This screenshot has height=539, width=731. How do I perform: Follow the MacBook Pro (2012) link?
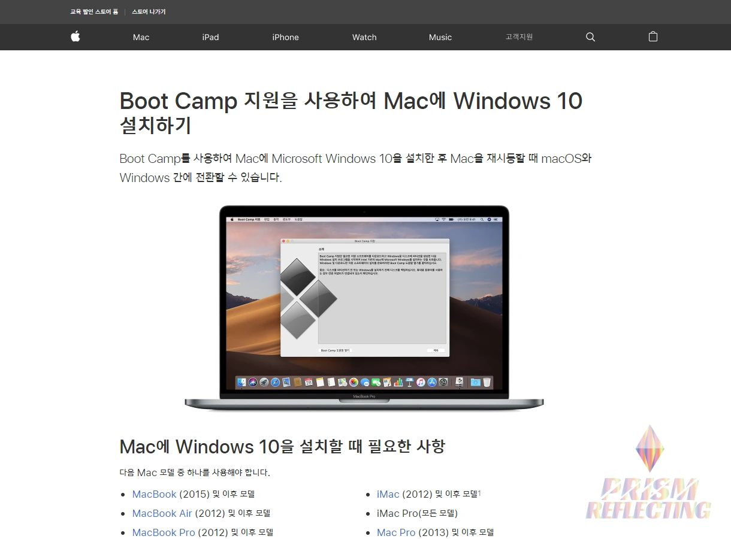164,532
